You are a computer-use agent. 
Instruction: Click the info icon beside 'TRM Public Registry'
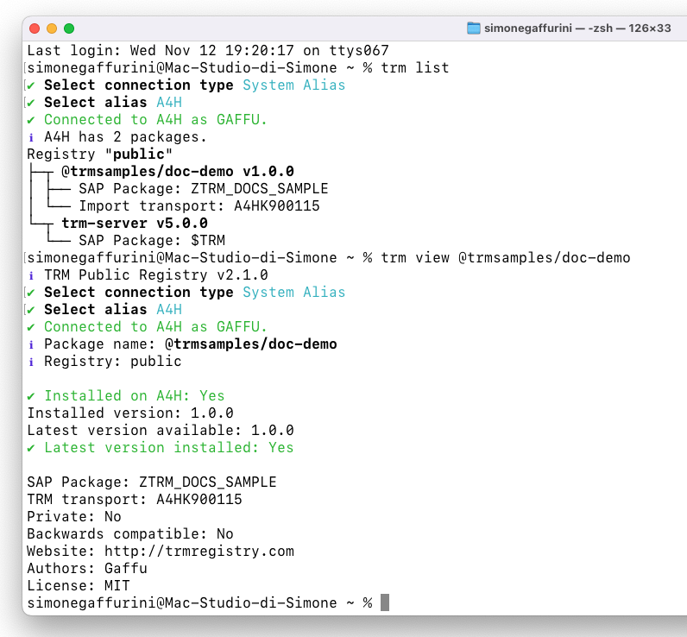pos(31,275)
